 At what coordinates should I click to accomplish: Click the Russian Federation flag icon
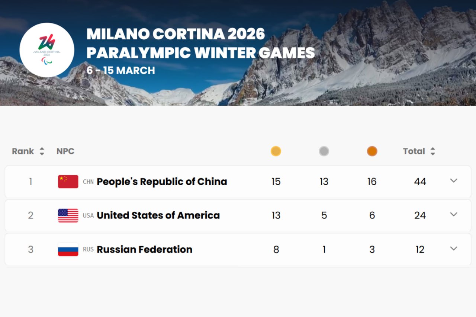pos(68,249)
